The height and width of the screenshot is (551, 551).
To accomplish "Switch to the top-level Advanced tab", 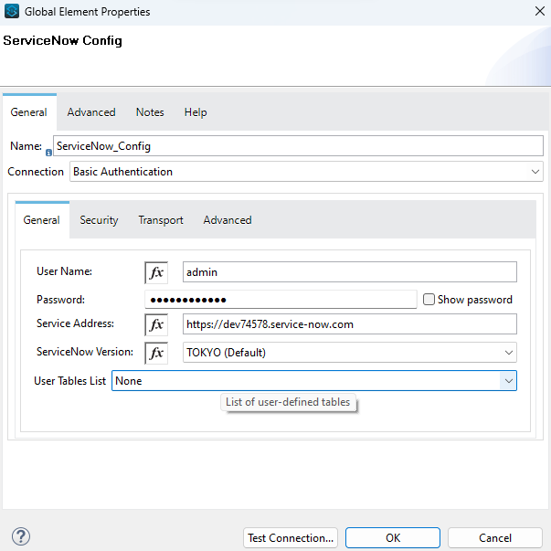I will click(91, 112).
